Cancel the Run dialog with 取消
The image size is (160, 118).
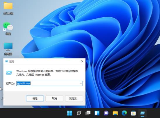click(54, 98)
